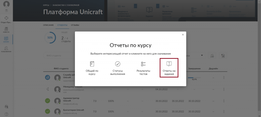Screen dimensions: 261x117
Task: Open the user profile avatar in sidebar
Action: coord(6,4)
